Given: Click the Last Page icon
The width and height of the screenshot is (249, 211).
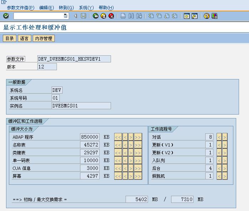Looking at the screenshot, I should (x=175, y=16).
